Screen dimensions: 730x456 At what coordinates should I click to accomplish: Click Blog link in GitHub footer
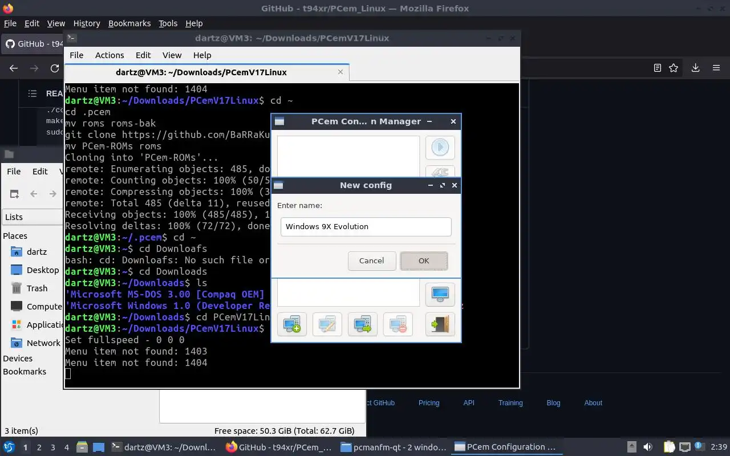(553, 403)
